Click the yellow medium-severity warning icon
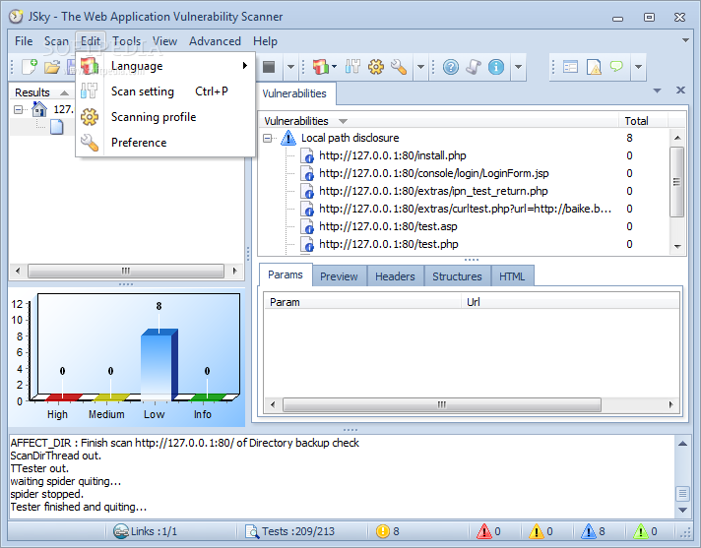The width and height of the screenshot is (701, 548). 536,531
